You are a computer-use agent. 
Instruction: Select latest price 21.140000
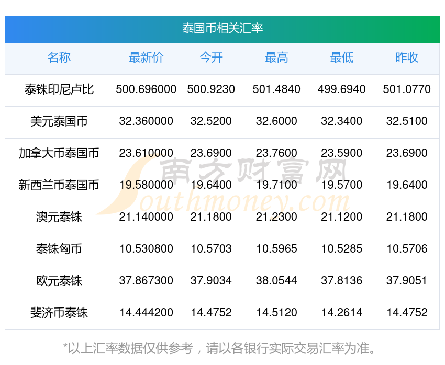146,217
